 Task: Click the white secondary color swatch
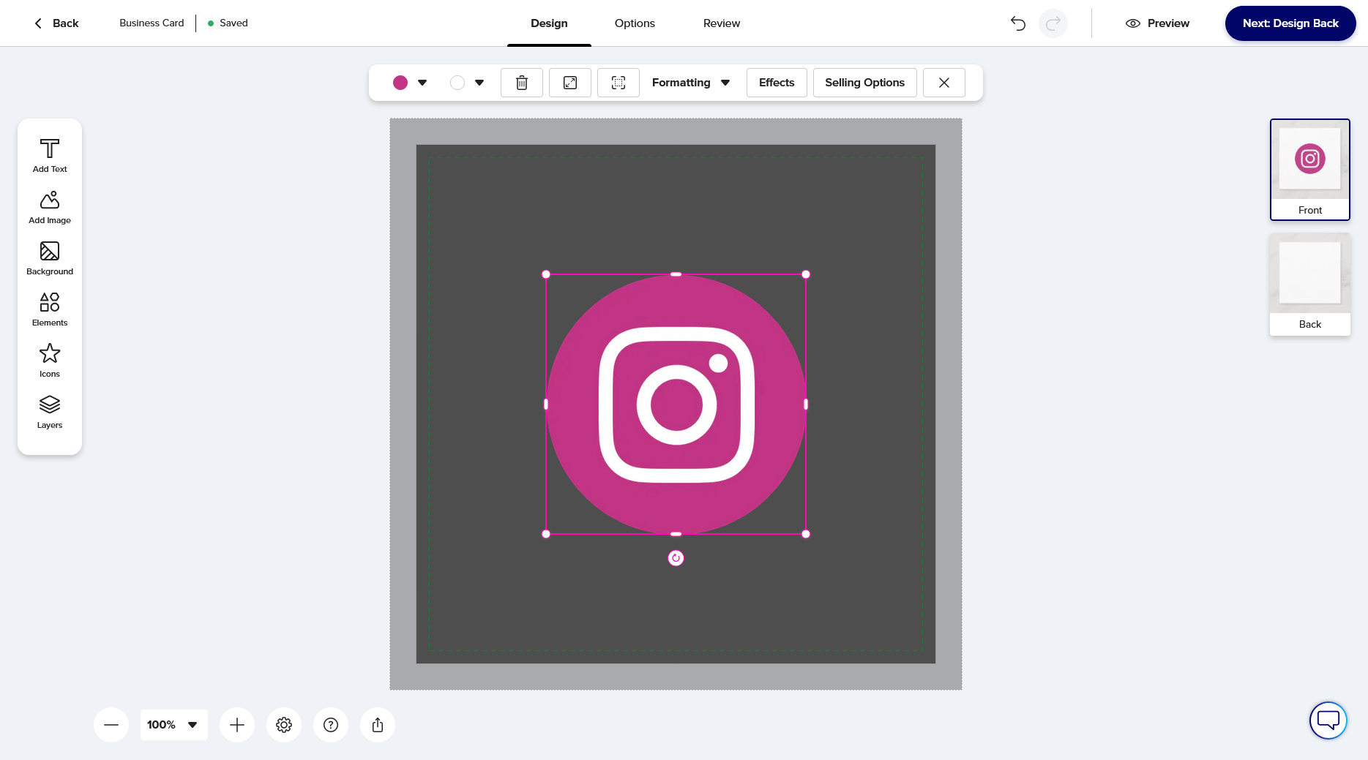point(457,83)
